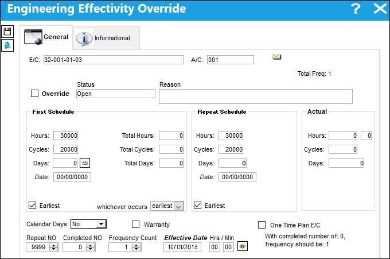
Task: Switch to the General tab
Action: tap(46, 37)
